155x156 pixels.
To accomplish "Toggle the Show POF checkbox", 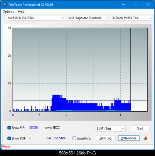I will coord(9,138).
